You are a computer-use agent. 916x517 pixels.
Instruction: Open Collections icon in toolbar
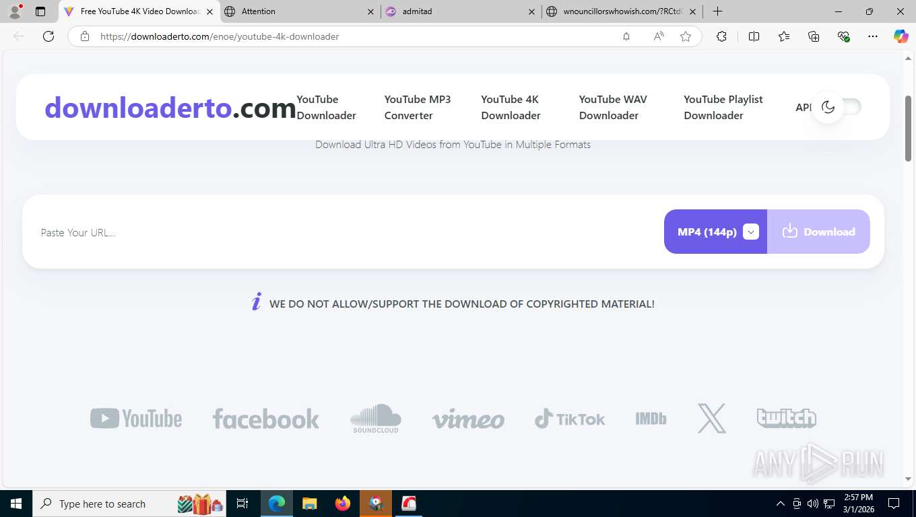tap(814, 36)
